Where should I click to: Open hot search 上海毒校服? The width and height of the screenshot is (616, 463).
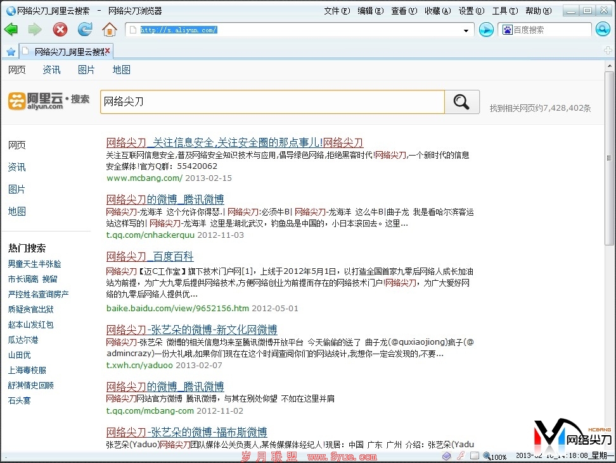(x=27, y=371)
